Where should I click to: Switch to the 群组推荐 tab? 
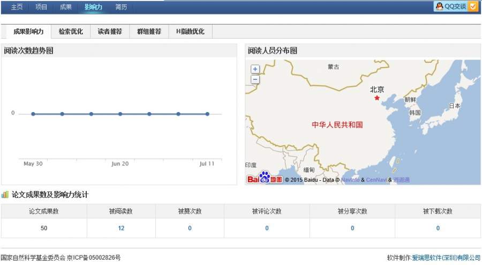(149, 32)
